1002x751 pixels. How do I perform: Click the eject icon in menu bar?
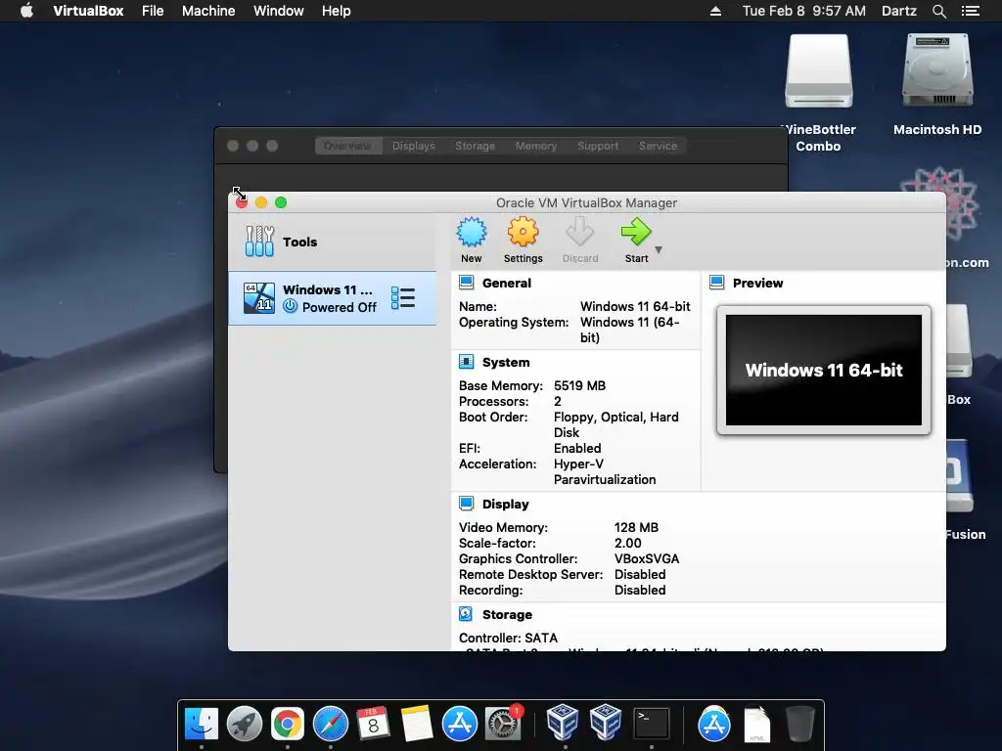(x=715, y=11)
